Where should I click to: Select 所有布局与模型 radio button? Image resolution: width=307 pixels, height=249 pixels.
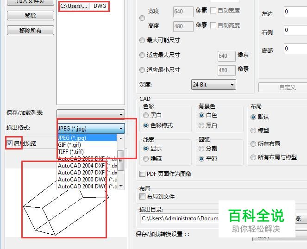pyautogui.click(x=253, y=157)
